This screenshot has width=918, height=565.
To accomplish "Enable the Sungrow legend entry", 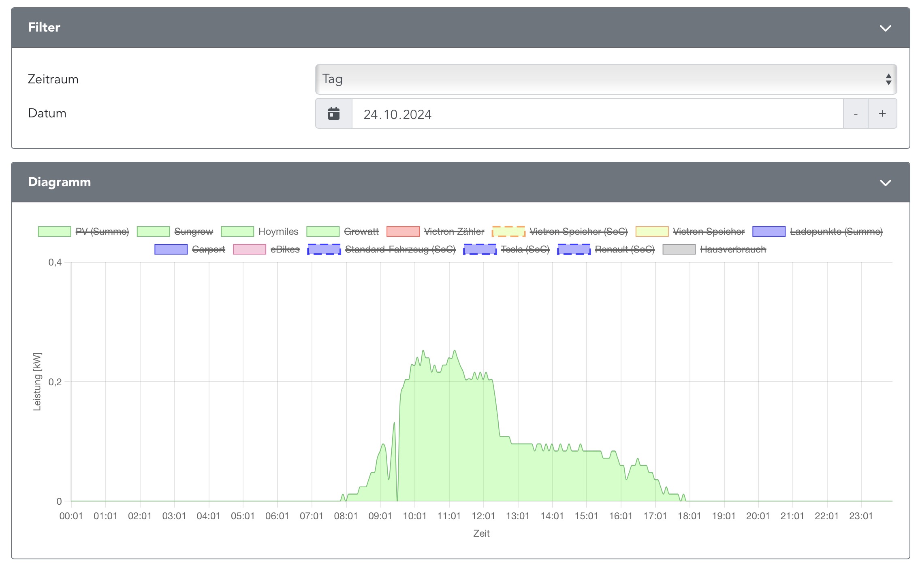I will (193, 232).
